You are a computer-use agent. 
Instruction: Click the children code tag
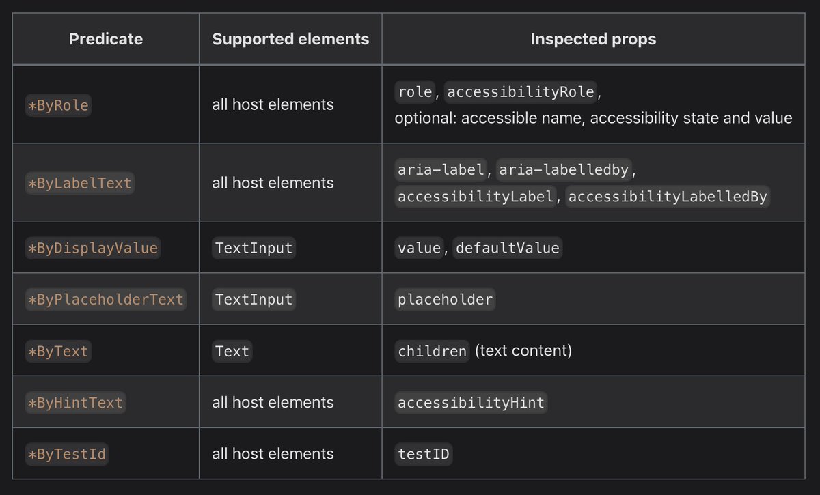pos(433,352)
